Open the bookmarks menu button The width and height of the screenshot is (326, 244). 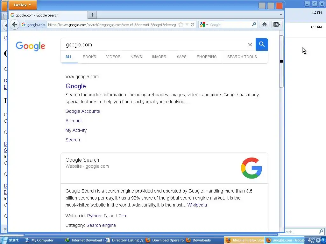pos(277,25)
